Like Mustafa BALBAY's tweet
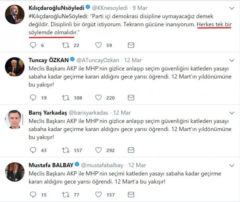Viewport: 240px width, 202px height. point(98,194)
